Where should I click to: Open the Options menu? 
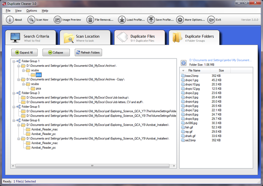pos(32,10)
